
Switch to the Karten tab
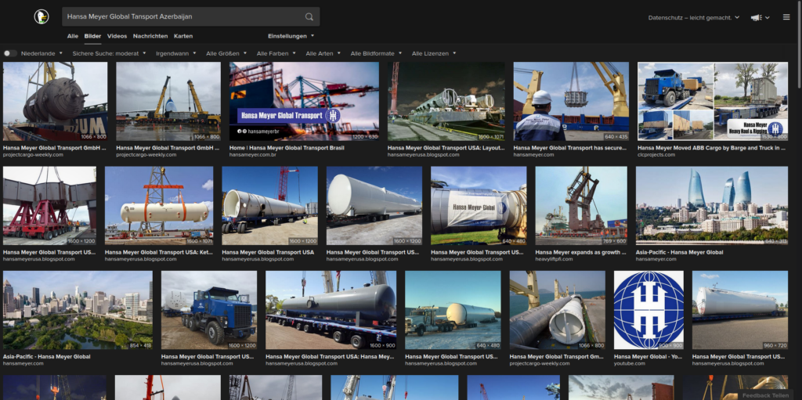[x=183, y=36]
